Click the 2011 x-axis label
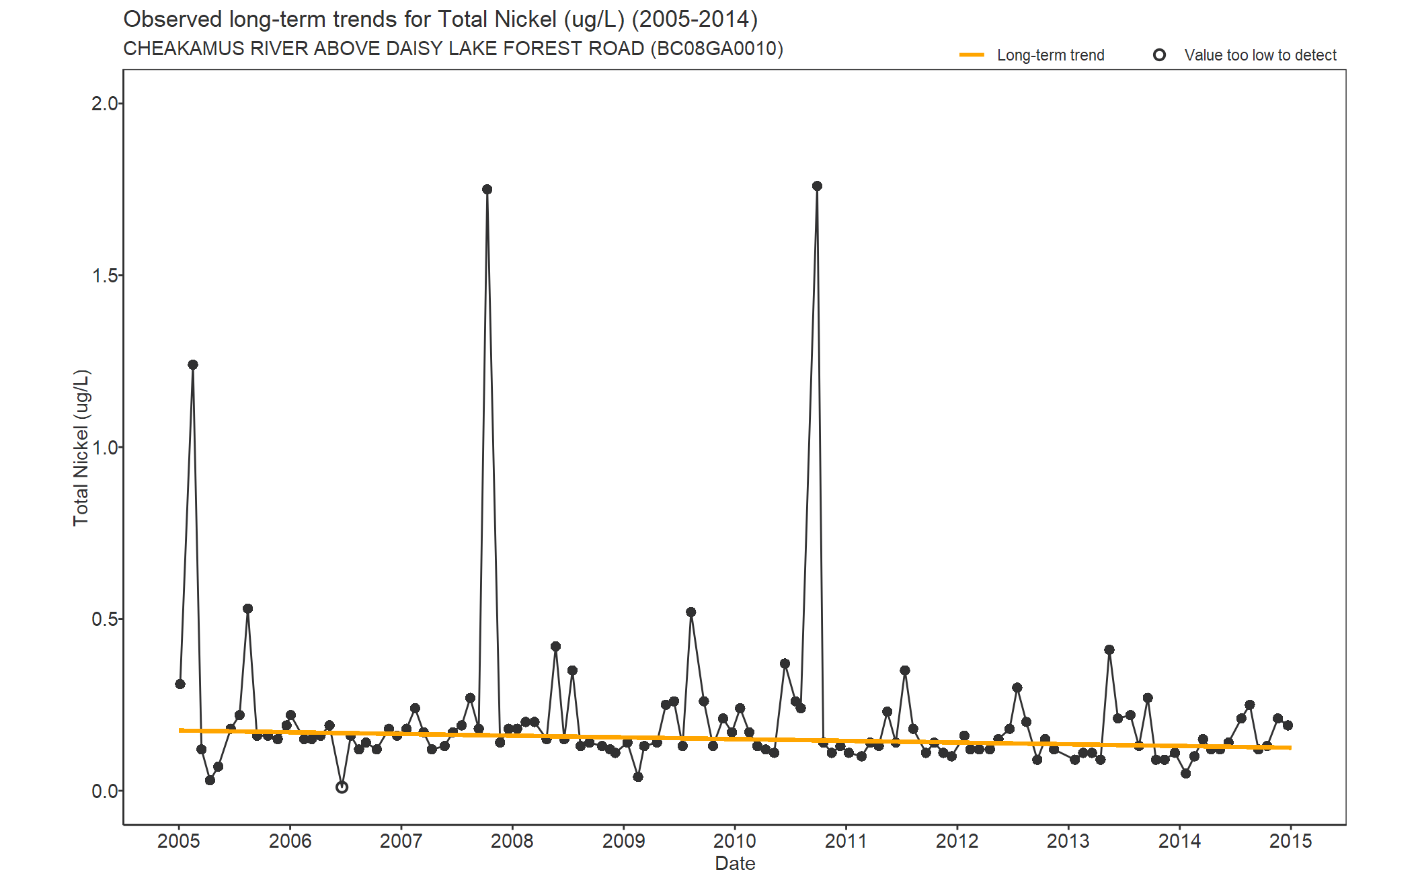This screenshot has height=880, width=1420. click(x=846, y=841)
